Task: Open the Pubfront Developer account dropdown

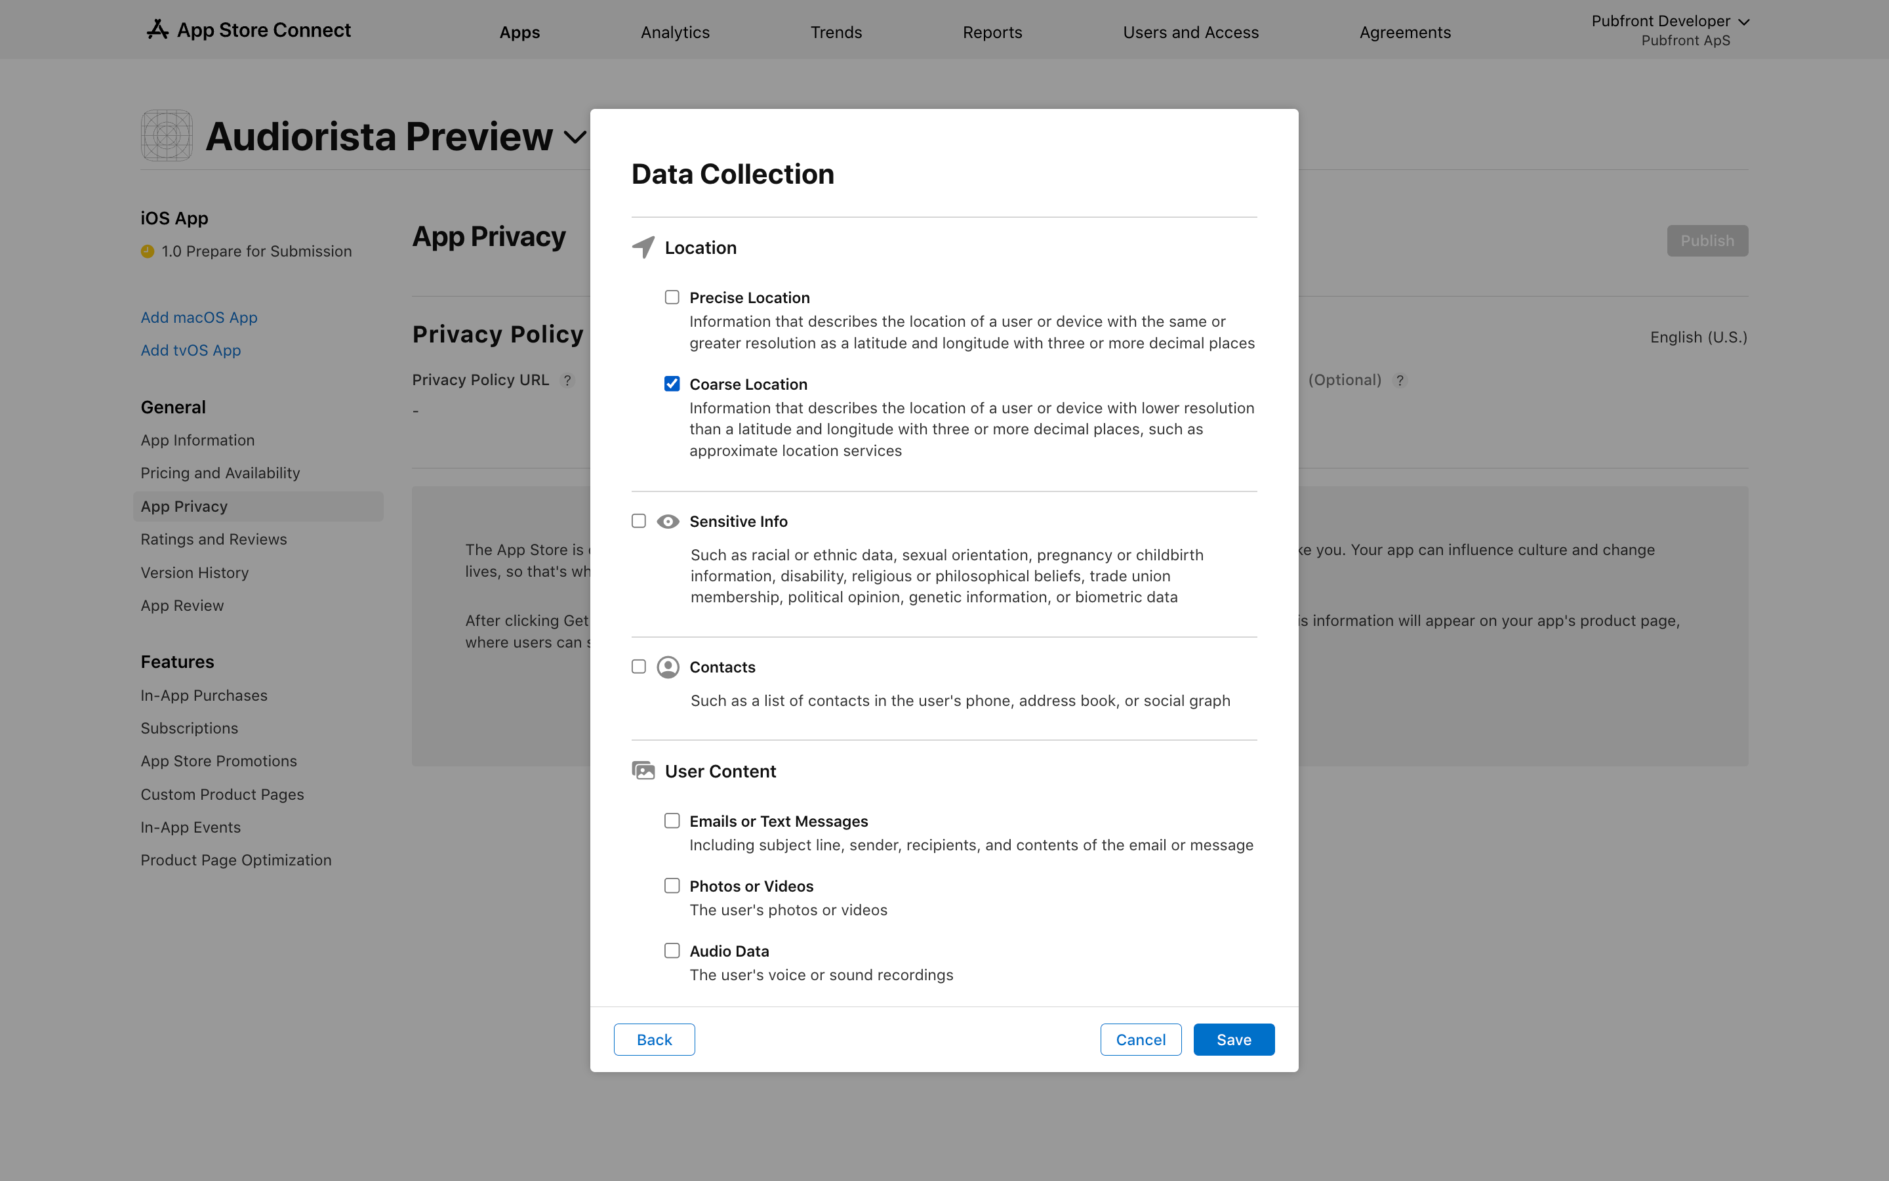Action: pyautogui.click(x=1670, y=30)
